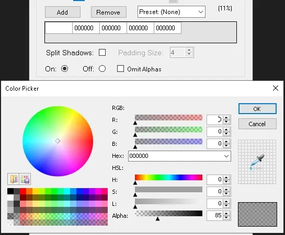Click the Add button

(x=63, y=12)
